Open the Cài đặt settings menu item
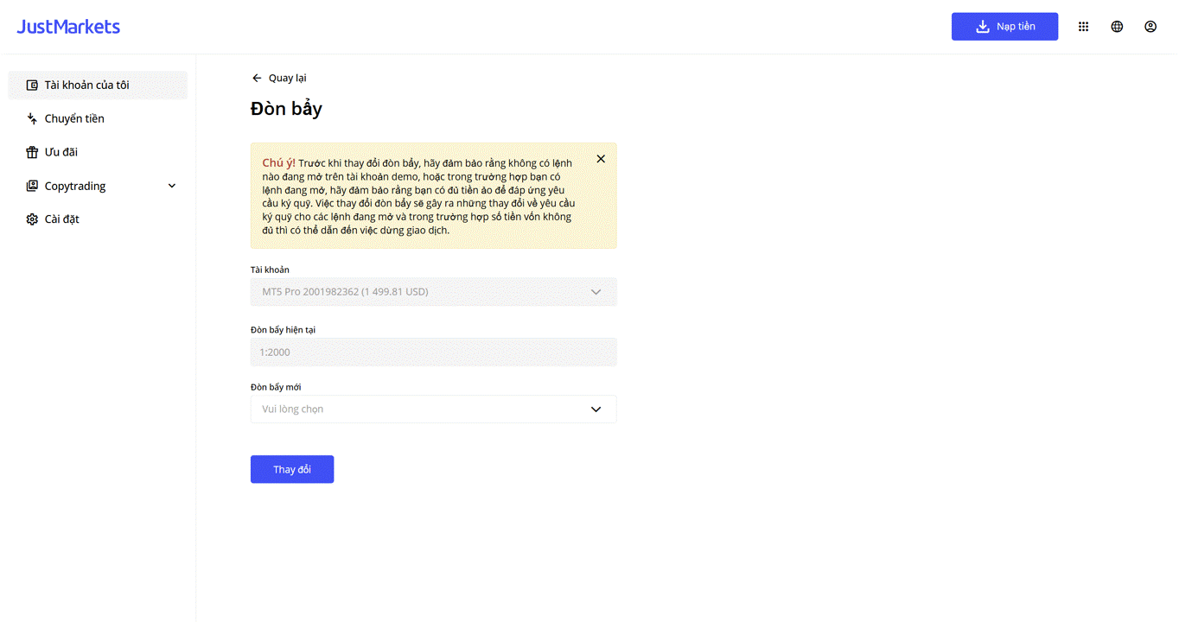The width and height of the screenshot is (1179, 622). (x=98, y=219)
